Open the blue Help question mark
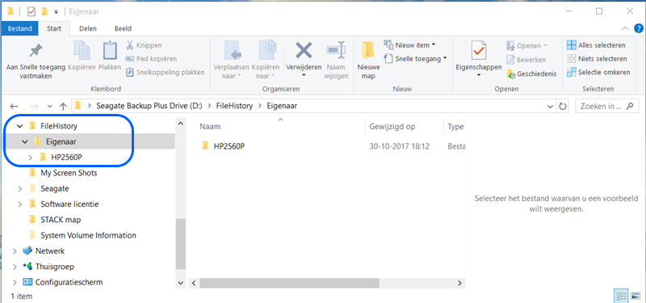Image resolution: width=646 pixels, height=303 pixels. pos(638,28)
